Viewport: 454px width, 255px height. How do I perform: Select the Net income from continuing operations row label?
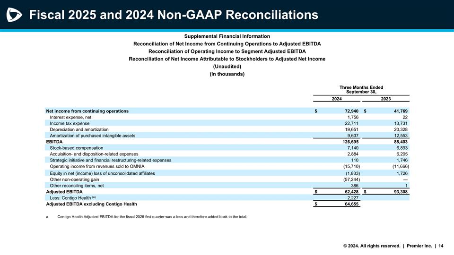(87, 111)
